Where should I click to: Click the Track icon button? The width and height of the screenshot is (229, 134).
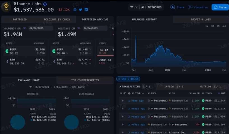pyautogui.click(x=173, y=7)
